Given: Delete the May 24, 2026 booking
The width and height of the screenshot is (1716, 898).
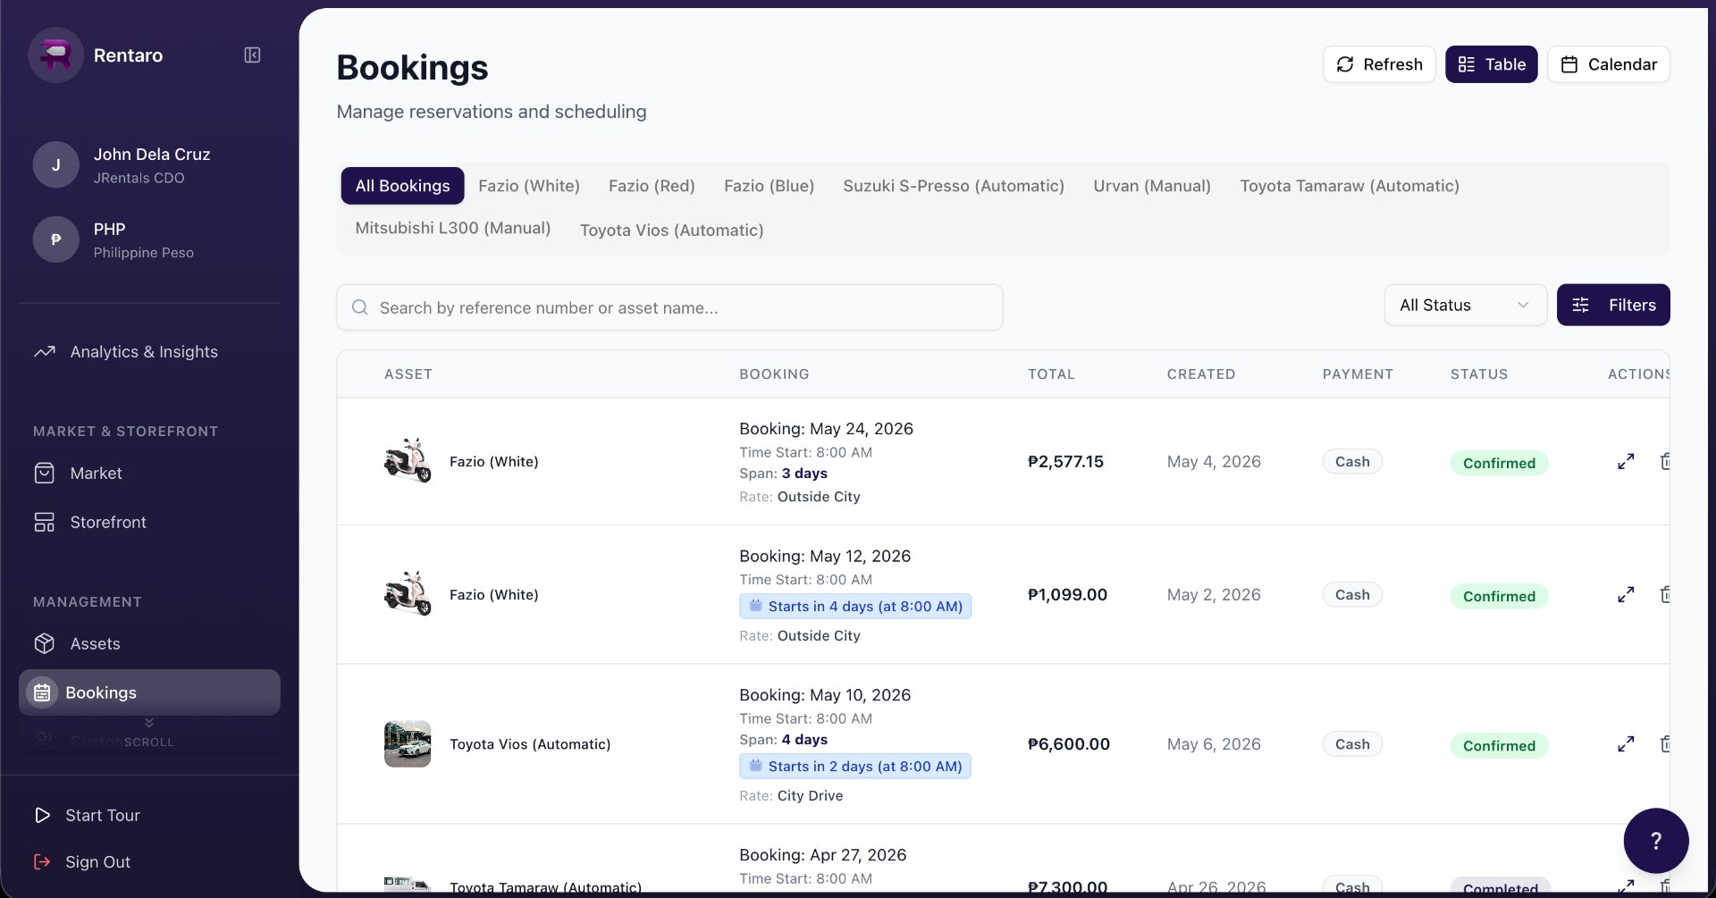Looking at the screenshot, I should point(1666,462).
